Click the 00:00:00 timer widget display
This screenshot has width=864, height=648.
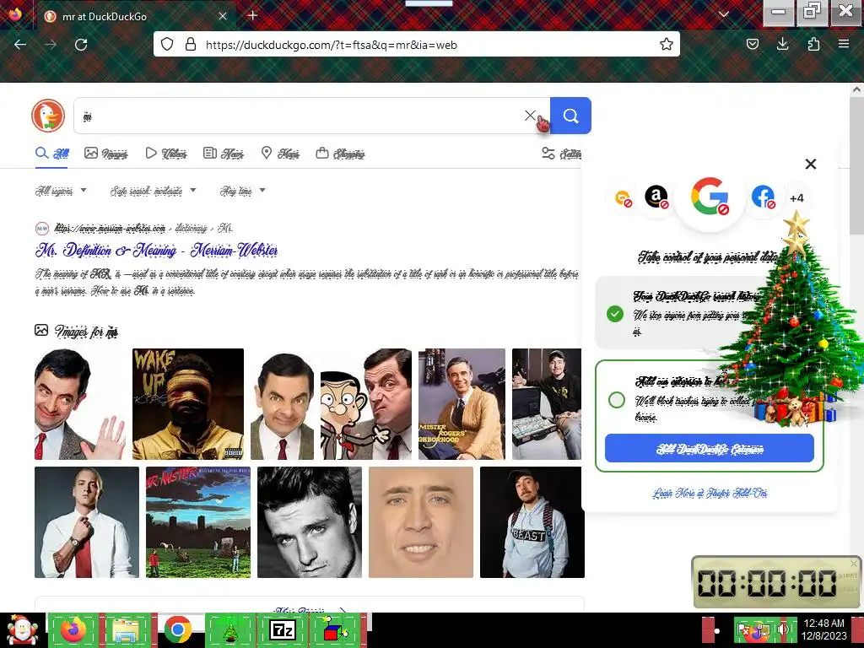tap(767, 582)
